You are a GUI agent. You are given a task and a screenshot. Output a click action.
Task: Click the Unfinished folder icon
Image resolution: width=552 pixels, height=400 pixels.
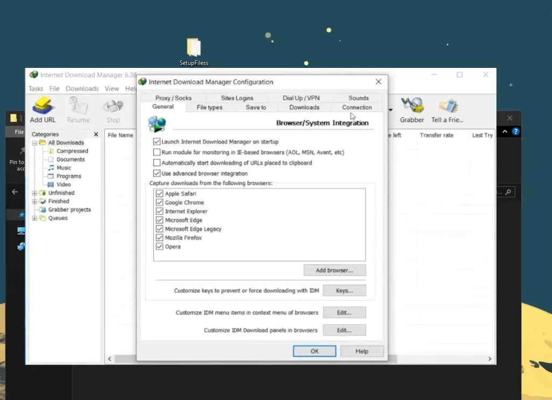[x=43, y=193]
